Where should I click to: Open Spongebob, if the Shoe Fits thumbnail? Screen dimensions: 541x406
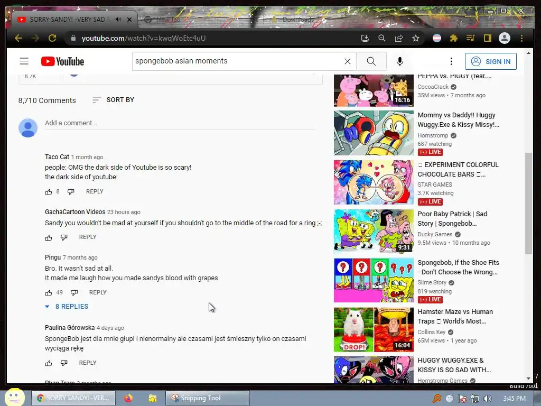pyautogui.click(x=374, y=280)
